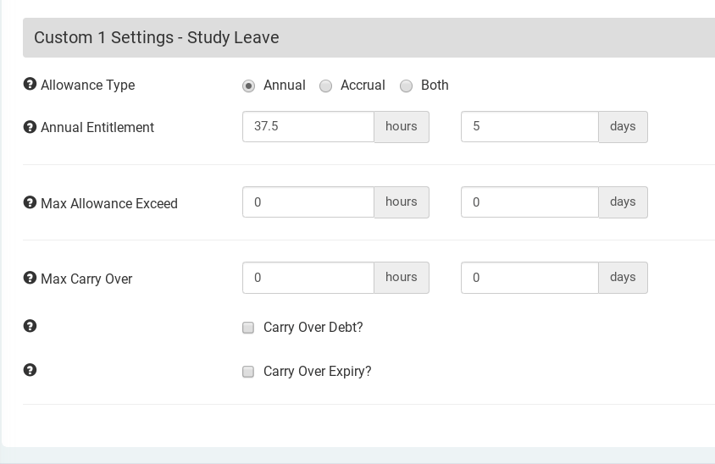Click help icon for Carry Over Debt row
Image resolution: width=715 pixels, height=464 pixels.
pyautogui.click(x=30, y=326)
